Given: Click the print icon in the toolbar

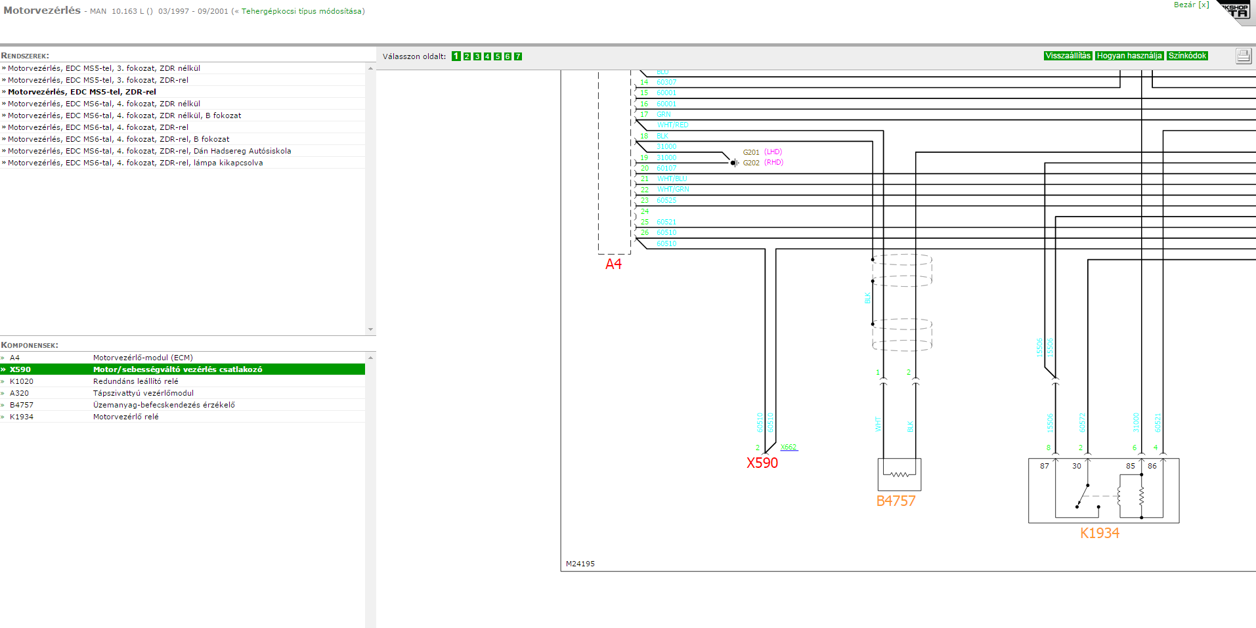Looking at the screenshot, I should [x=1243, y=56].
